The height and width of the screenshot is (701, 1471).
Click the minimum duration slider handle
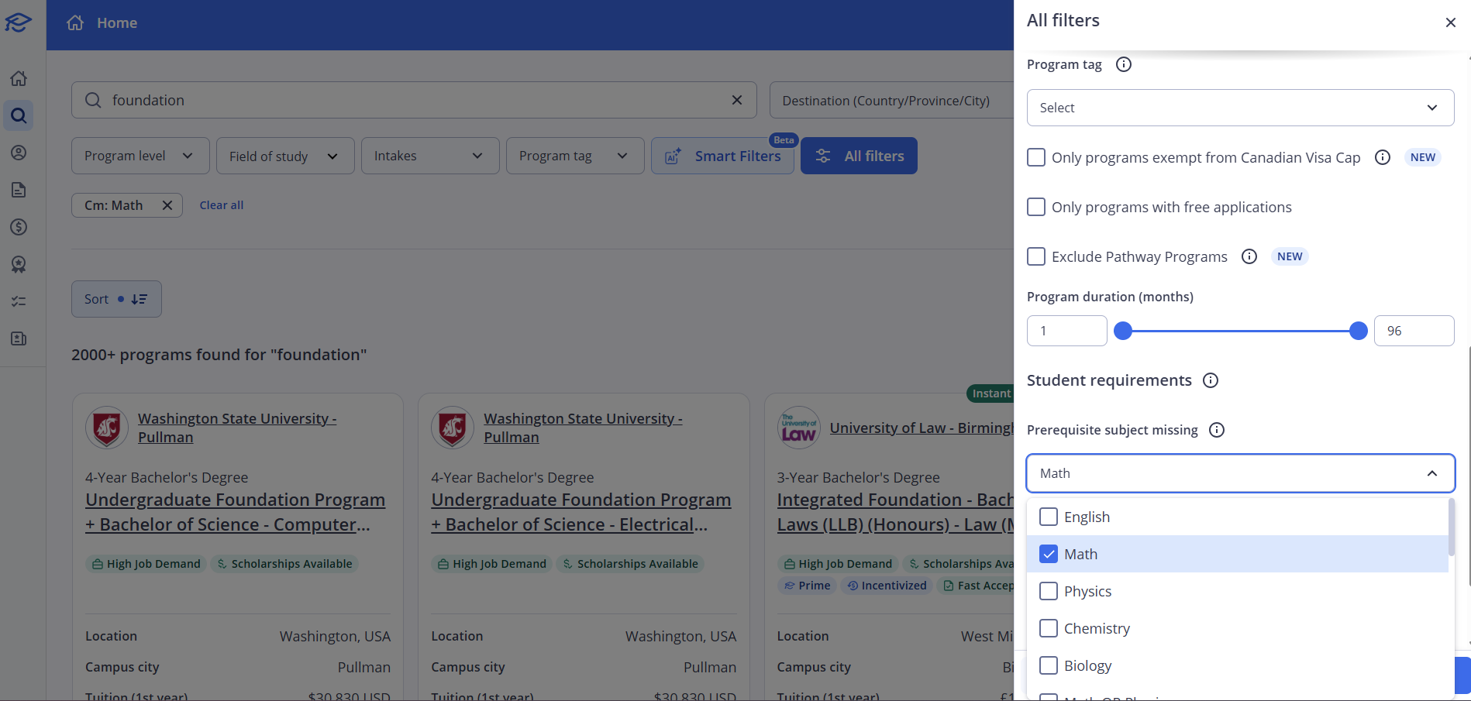click(1123, 331)
